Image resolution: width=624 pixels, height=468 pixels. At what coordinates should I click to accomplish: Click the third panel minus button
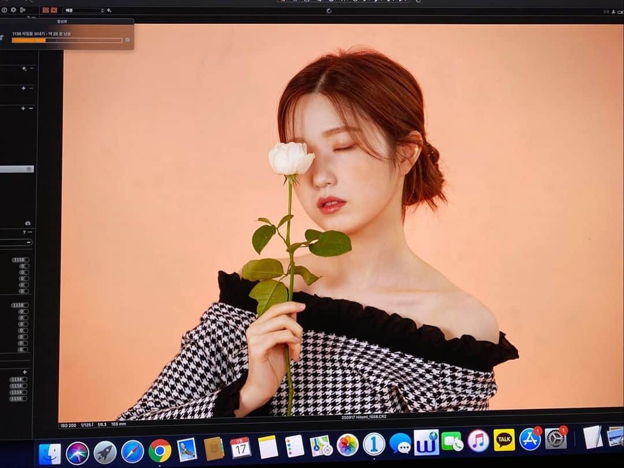point(31,108)
